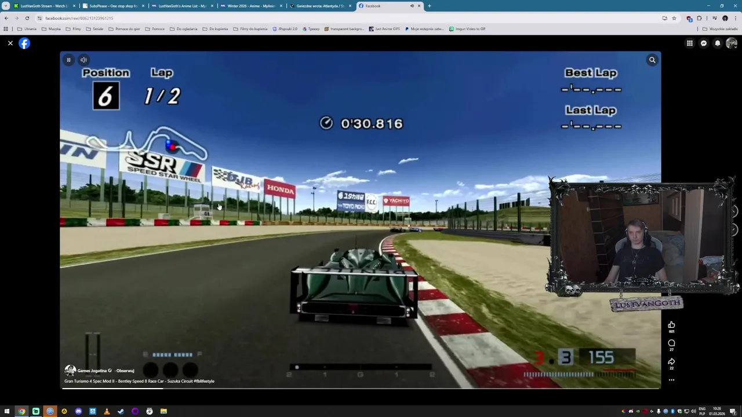Close the reel viewer with X
This screenshot has height=417, width=742.
pyautogui.click(x=10, y=43)
